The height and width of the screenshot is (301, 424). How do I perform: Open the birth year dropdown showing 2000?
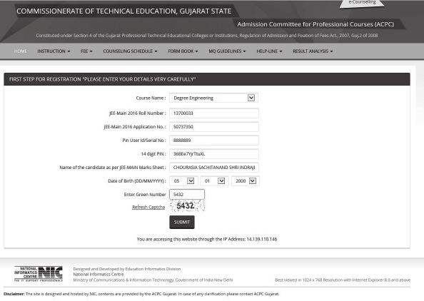[x=246, y=180]
